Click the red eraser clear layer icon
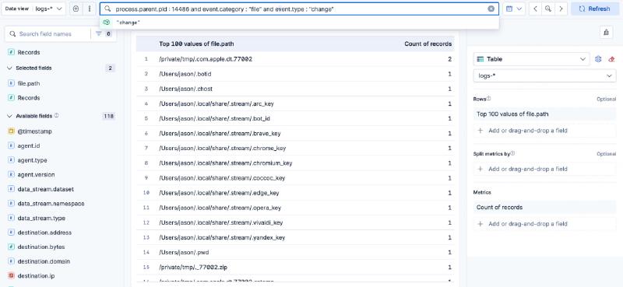This screenshot has height=287, width=623. pos(611,59)
